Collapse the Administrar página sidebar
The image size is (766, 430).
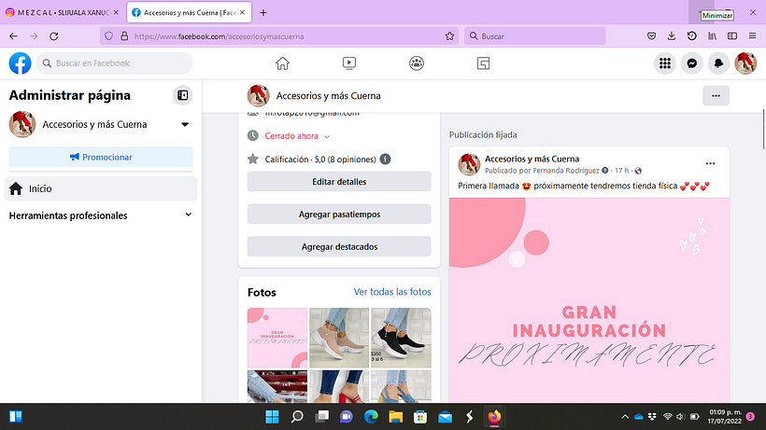pos(183,95)
